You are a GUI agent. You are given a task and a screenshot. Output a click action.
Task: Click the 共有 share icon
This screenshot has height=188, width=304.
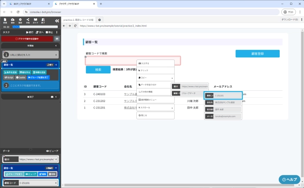pyautogui.click(x=28, y=20)
